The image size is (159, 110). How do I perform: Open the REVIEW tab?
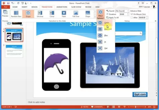point(88,7)
